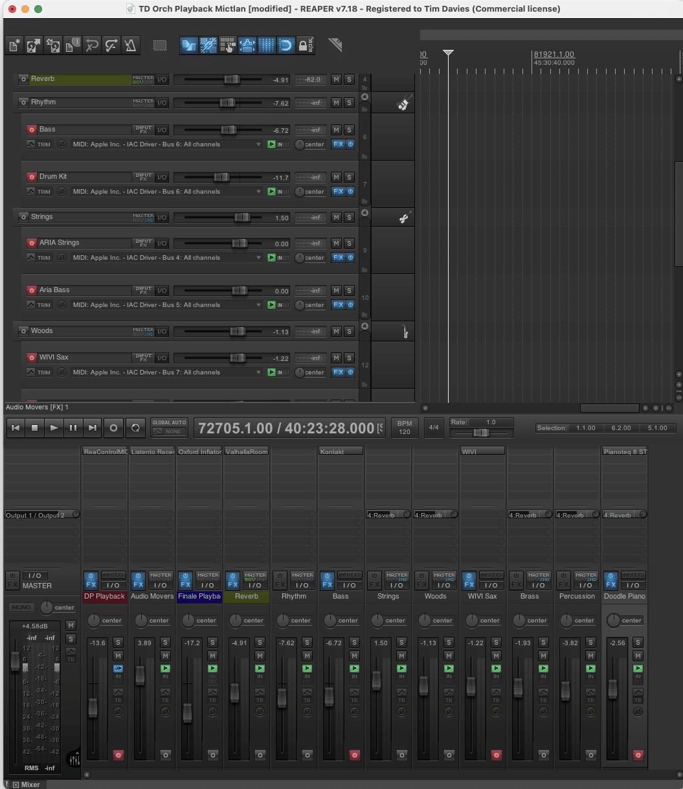This screenshot has width=683, height=789.
Task: Disarm record on the Bass track
Action: click(x=31, y=130)
